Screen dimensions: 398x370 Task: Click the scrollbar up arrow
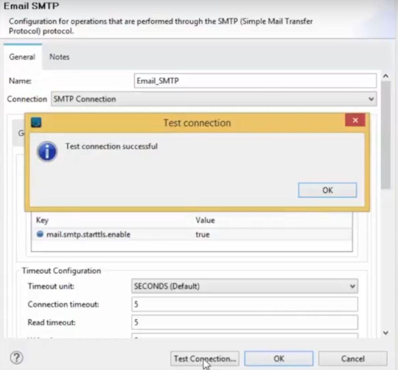click(x=386, y=76)
